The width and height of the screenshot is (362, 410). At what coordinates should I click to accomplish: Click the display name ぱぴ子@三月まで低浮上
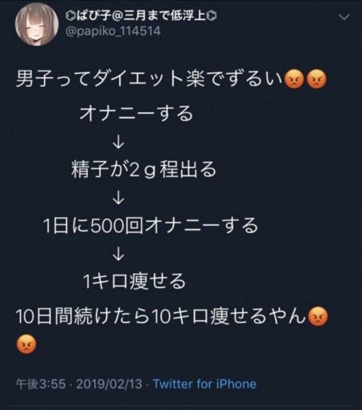(141, 17)
